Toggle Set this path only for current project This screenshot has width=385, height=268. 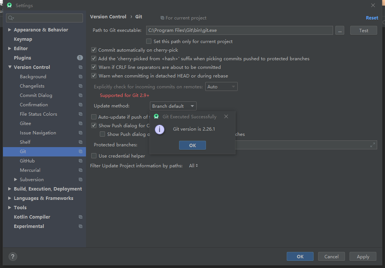click(149, 41)
